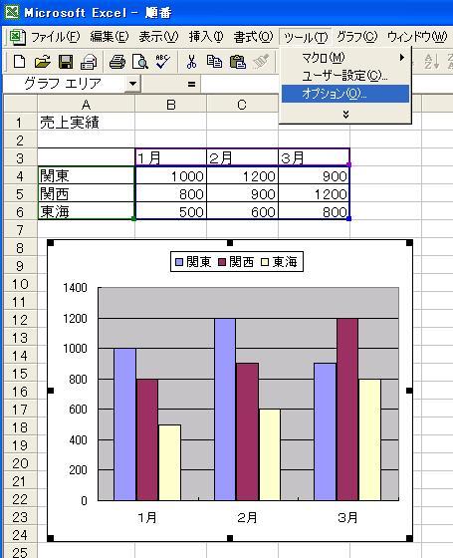Click the Print icon
The width and height of the screenshot is (453, 558).
tap(117, 62)
